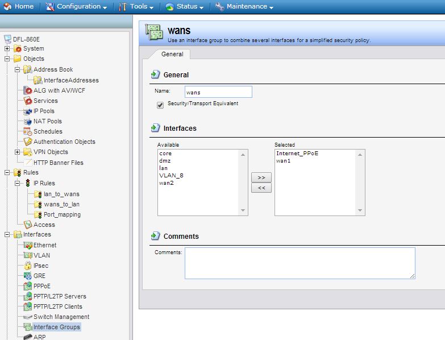Click the Name input field
Viewport: 445px width, 340px height.
pos(218,92)
